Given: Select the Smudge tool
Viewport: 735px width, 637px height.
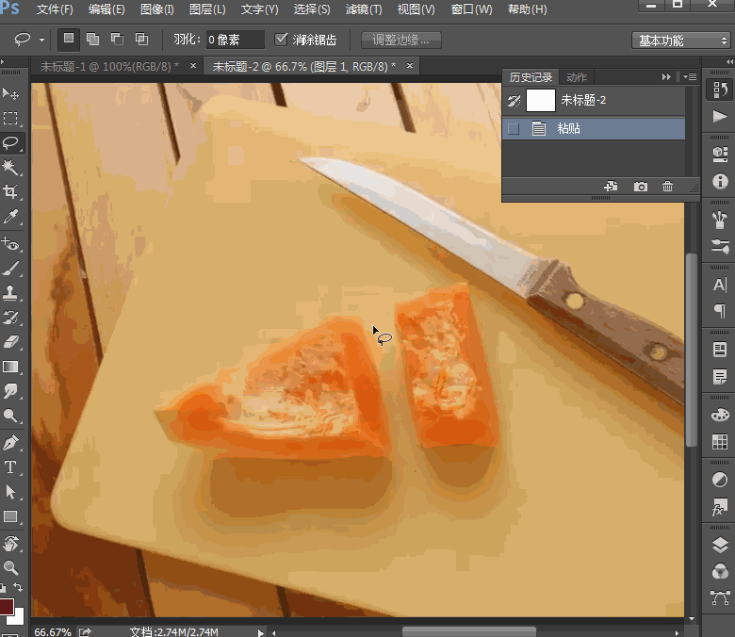Looking at the screenshot, I should [10, 391].
